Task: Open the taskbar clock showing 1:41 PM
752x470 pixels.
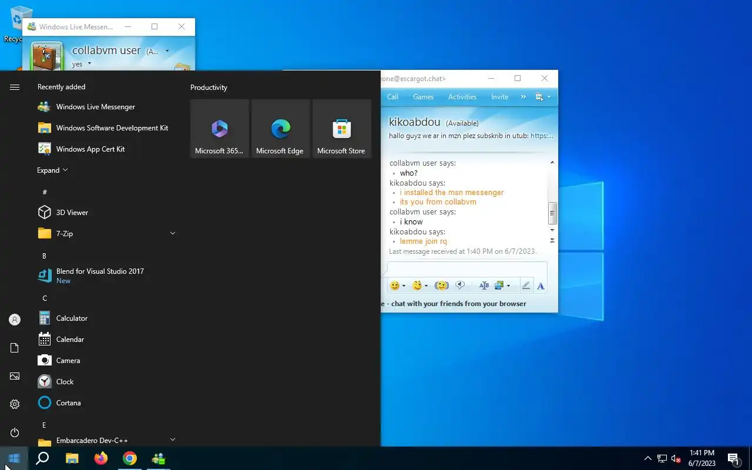Action: (x=702, y=458)
